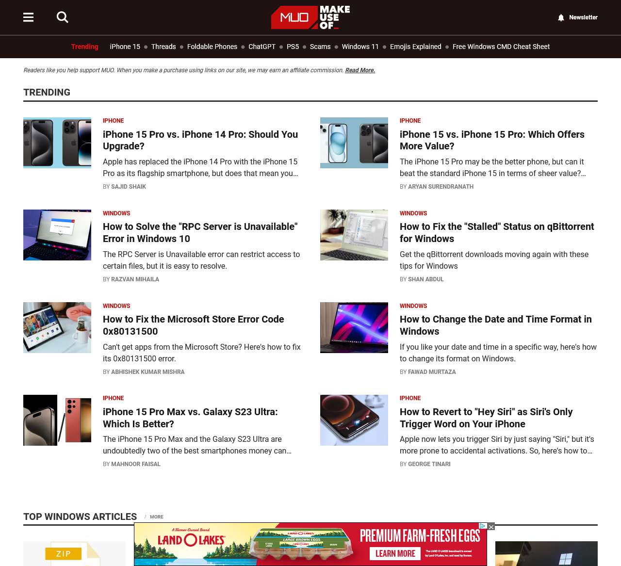Click the affiliate Read More link
This screenshot has height=566, width=621.
360,70
